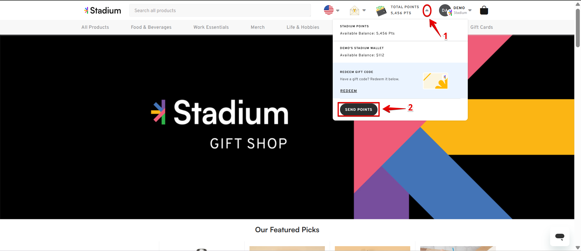This screenshot has width=581, height=251.
Task: Expand the country flag dropdown arrow
Action: 338,11
